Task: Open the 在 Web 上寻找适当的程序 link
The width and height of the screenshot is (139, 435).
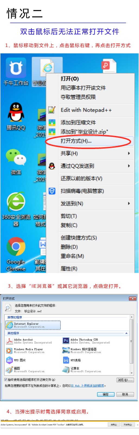Action: coord(88,386)
